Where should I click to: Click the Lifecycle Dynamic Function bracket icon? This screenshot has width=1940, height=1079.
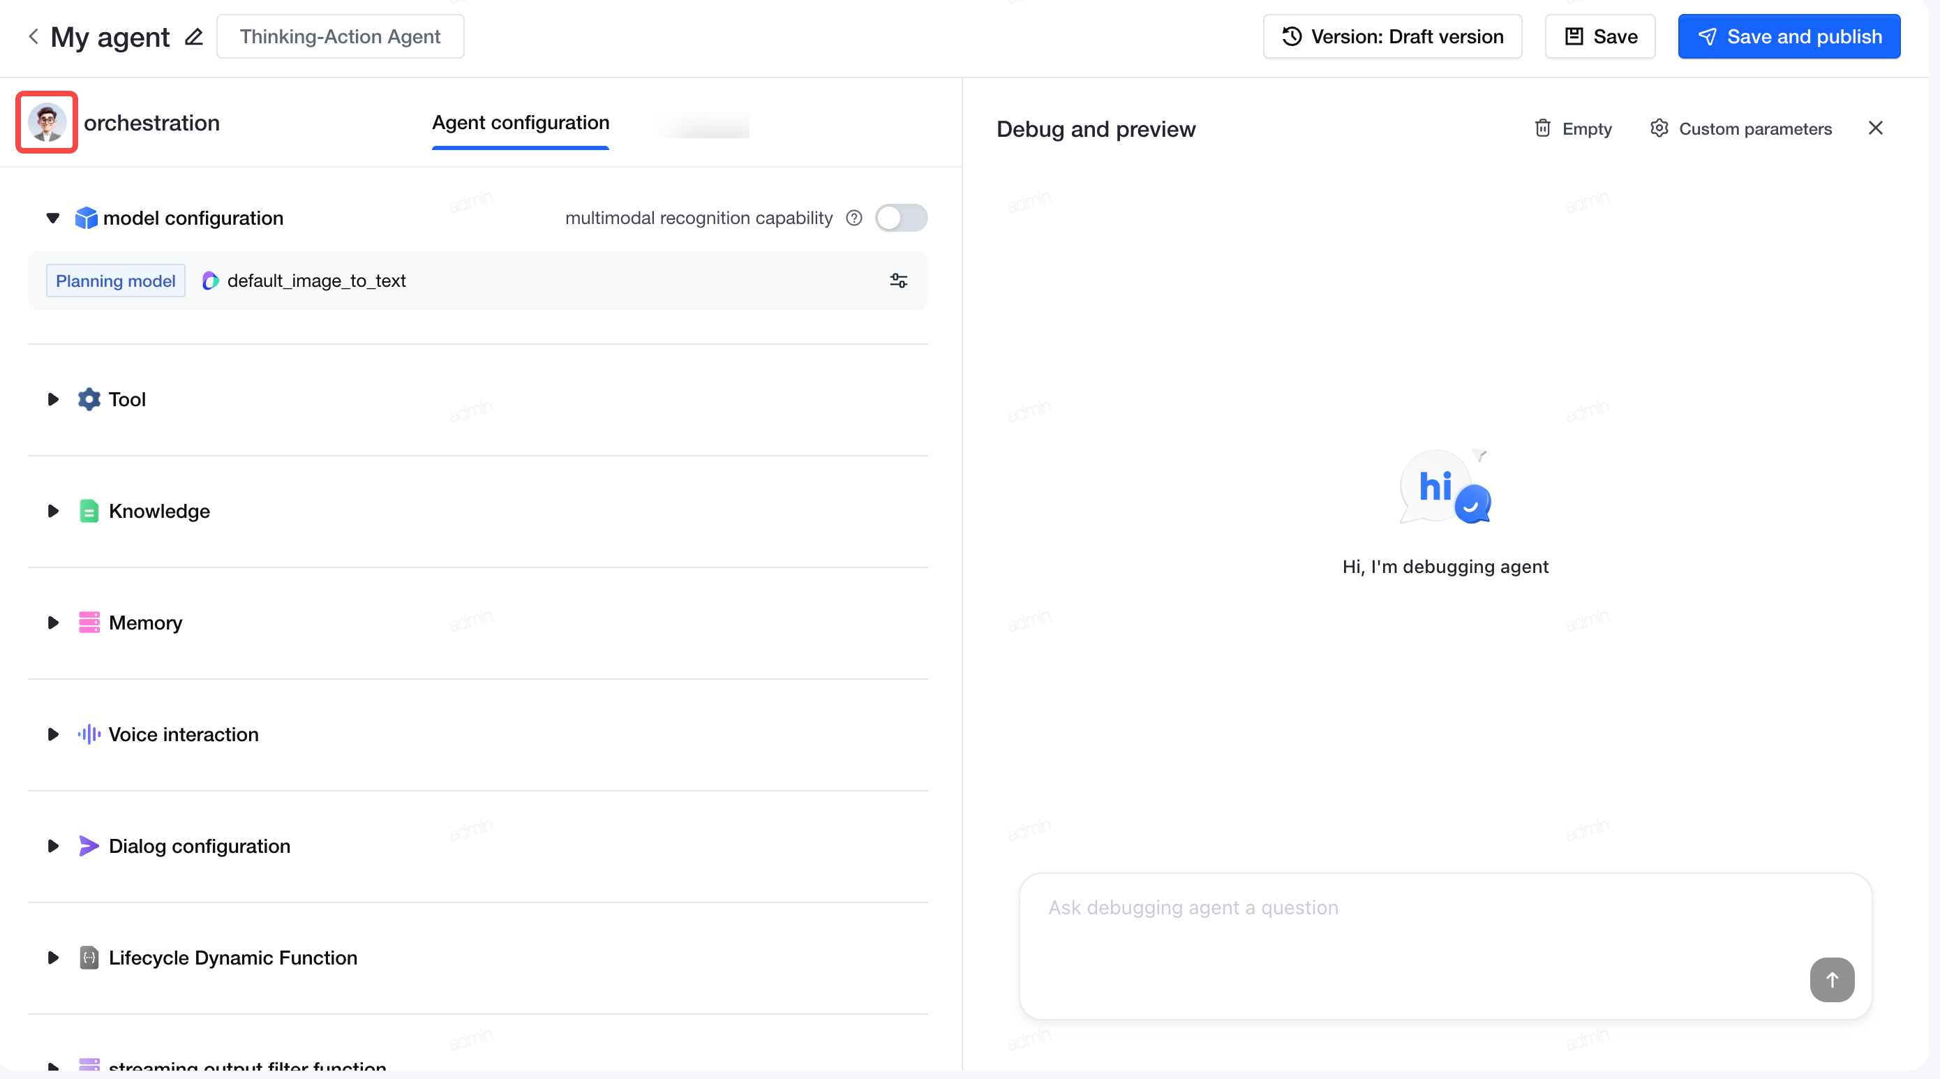click(x=89, y=958)
